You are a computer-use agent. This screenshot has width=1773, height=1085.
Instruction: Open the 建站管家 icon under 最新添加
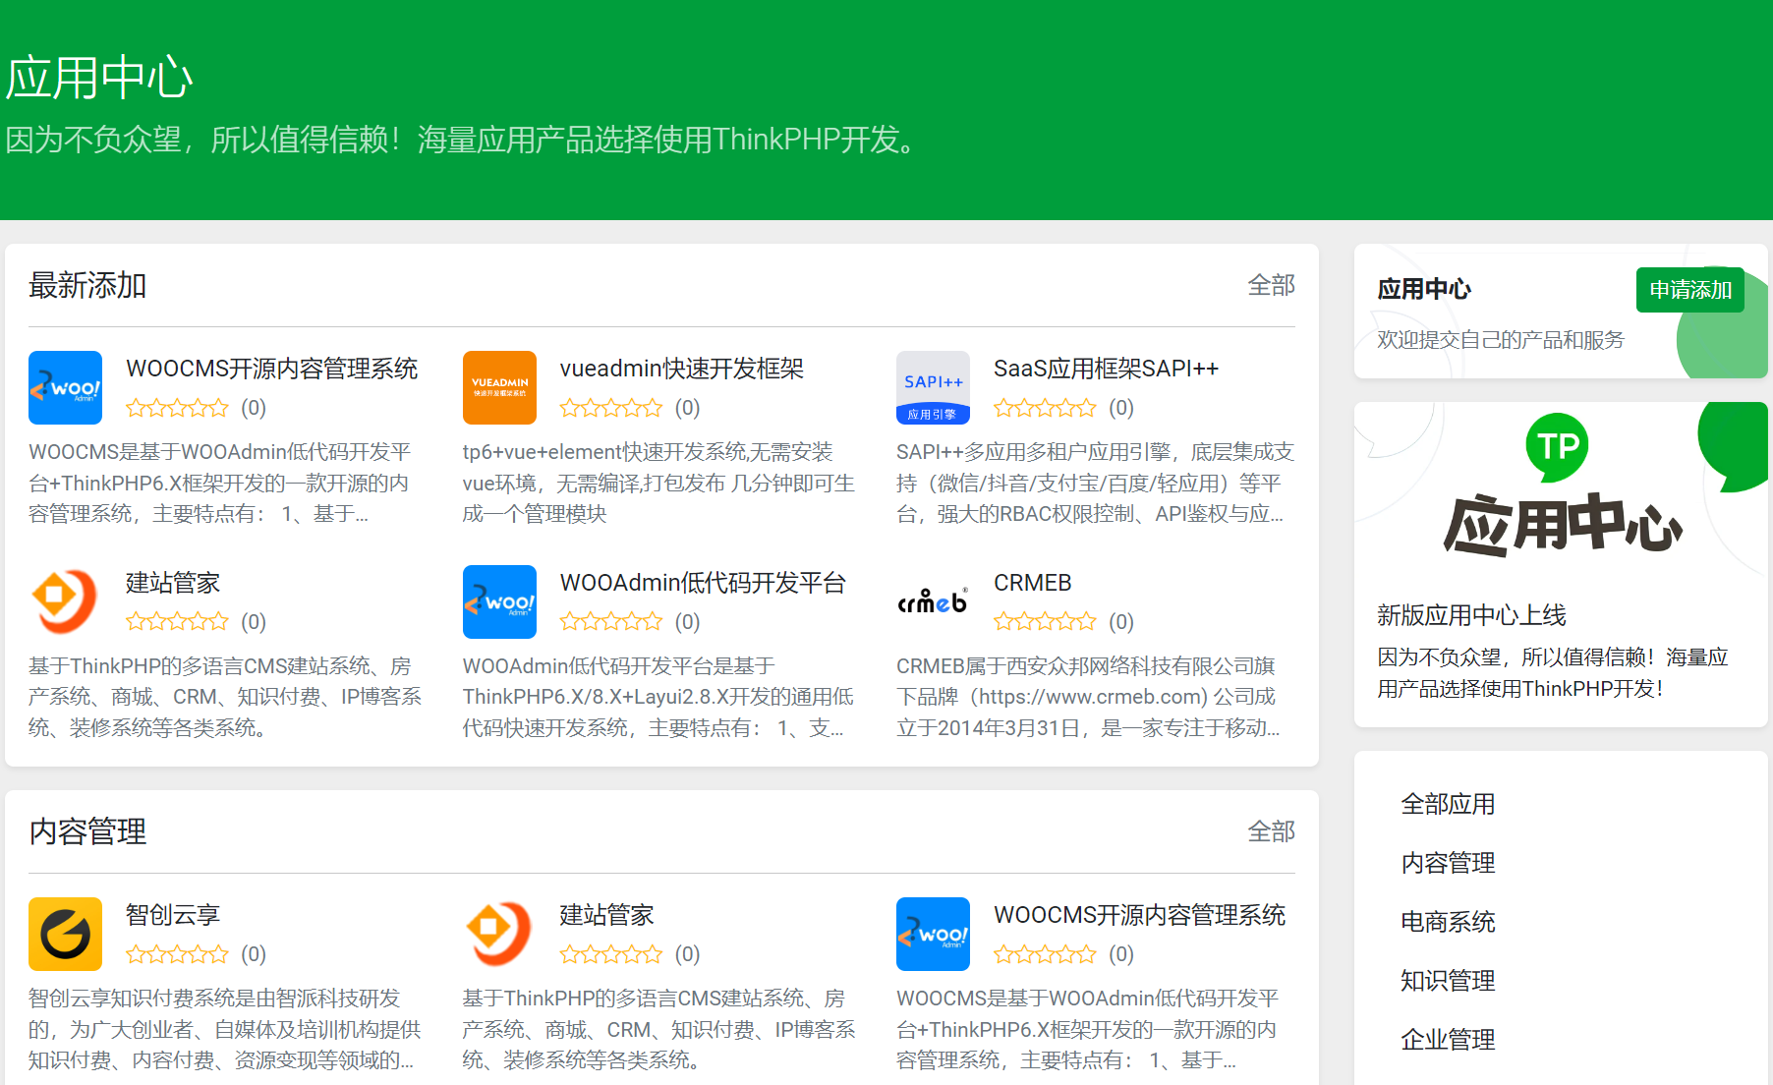[x=65, y=601]
